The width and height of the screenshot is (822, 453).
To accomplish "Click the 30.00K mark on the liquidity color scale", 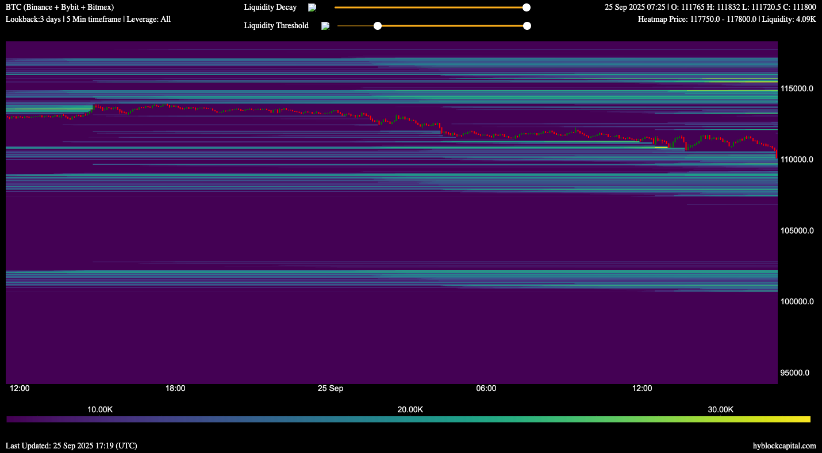I will pyautogui.click(x=720, y=409).
